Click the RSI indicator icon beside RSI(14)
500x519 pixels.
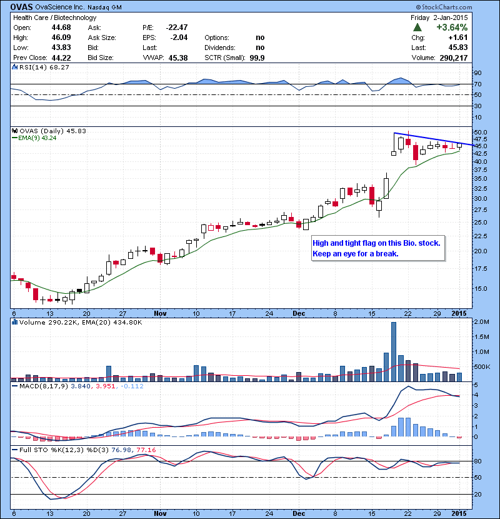pyautogui.click(x=14, y=67)
